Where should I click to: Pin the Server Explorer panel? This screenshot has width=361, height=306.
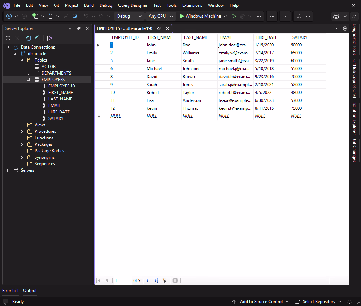click(79, 28)
